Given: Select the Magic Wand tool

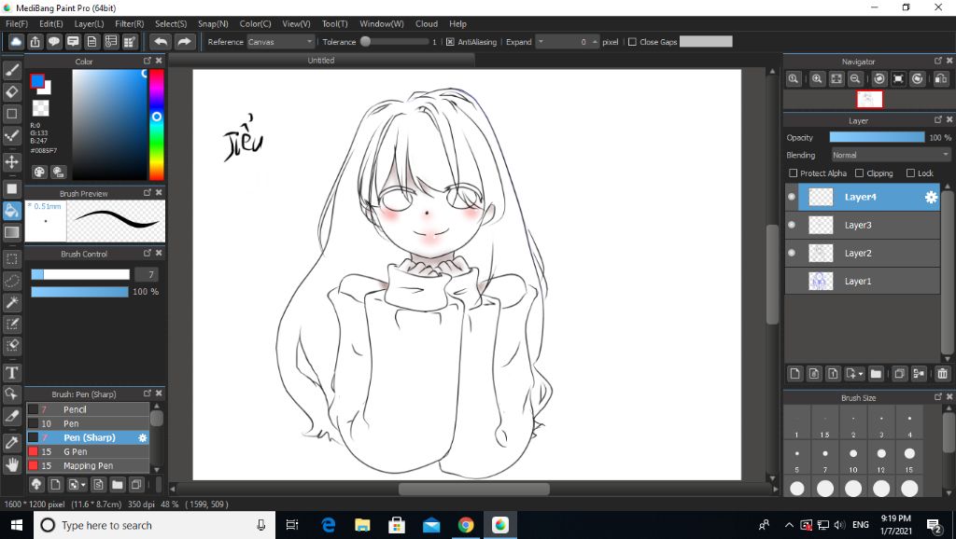Looking at the screenshot, I should pos(11,302).
